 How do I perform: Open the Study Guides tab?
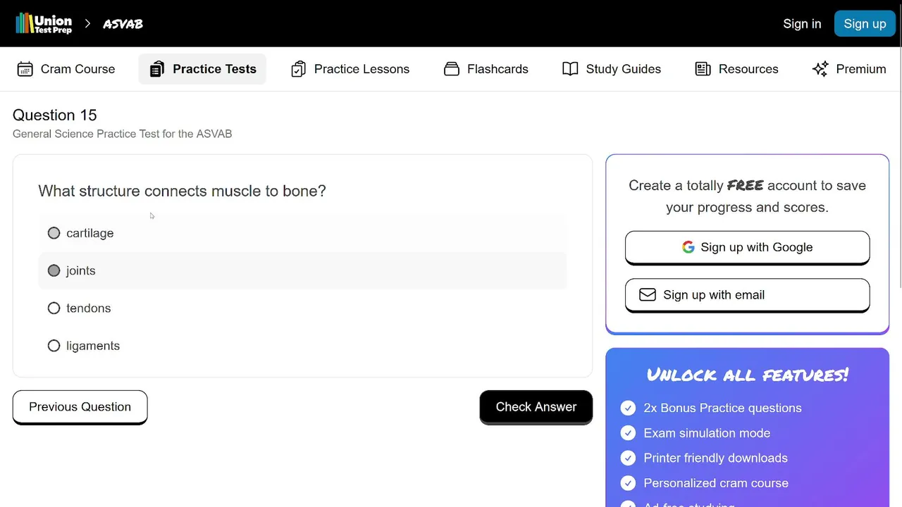pyautogui.click(x=612, y=69)
